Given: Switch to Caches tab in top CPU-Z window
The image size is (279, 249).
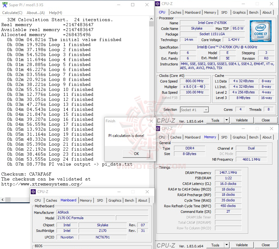Looking at the screenshot, I should pos(176,12).
